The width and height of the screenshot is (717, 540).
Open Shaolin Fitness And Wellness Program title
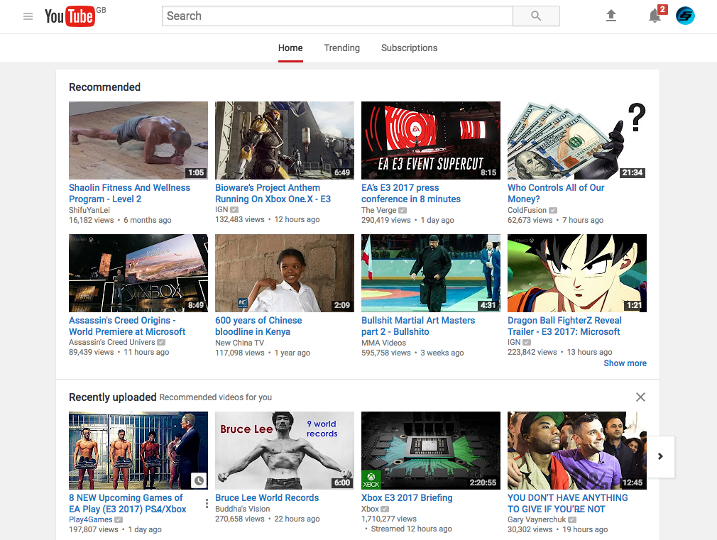click(129, 194)
